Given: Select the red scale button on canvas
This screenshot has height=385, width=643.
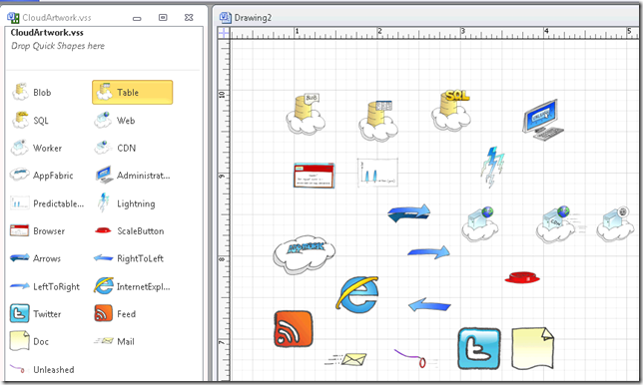Looking at the screenshot, I should [521, 277].
